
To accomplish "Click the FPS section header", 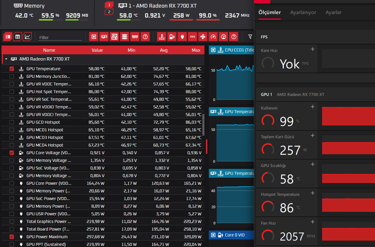I will click(316, 37).
